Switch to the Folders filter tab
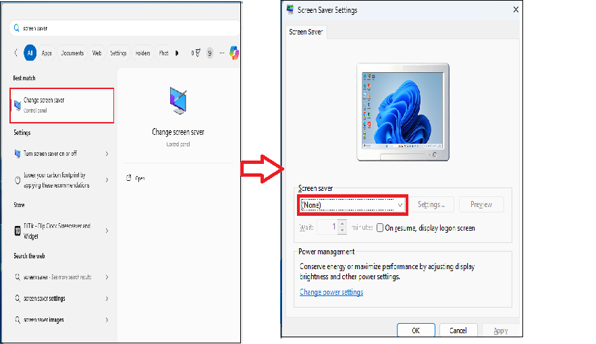This screenshot has width=596, height=344. click(x=143, y=53)
